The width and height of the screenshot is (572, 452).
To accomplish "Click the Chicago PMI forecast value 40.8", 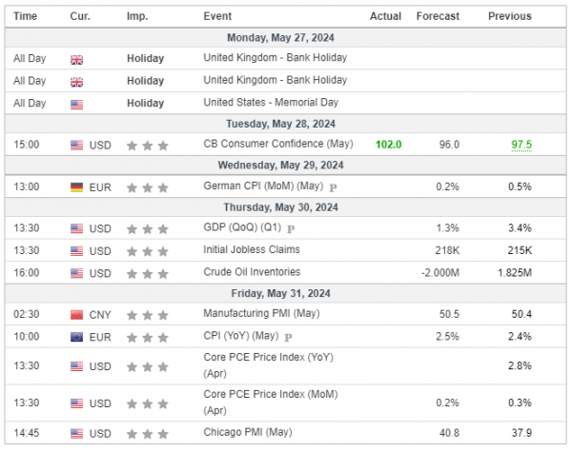I will click(449, 433).
